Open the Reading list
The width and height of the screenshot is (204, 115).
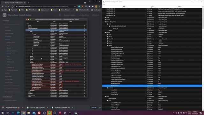96,10
